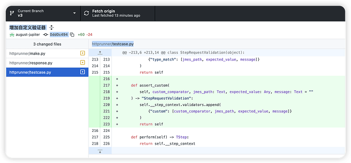Click the def perform(self) -> TStep line

160,137
